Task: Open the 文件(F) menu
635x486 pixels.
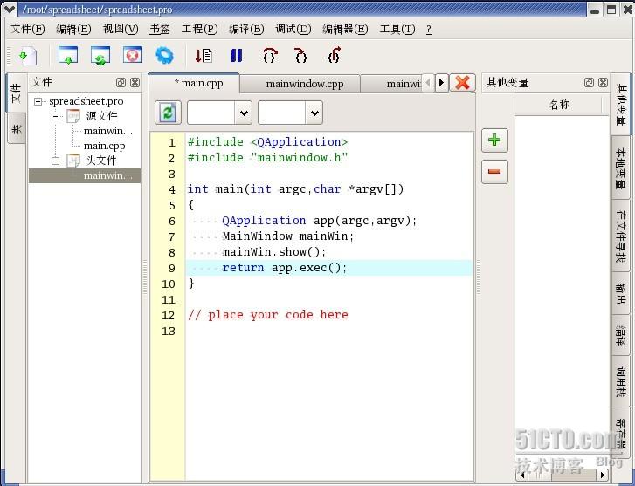Action: (28, 29)
